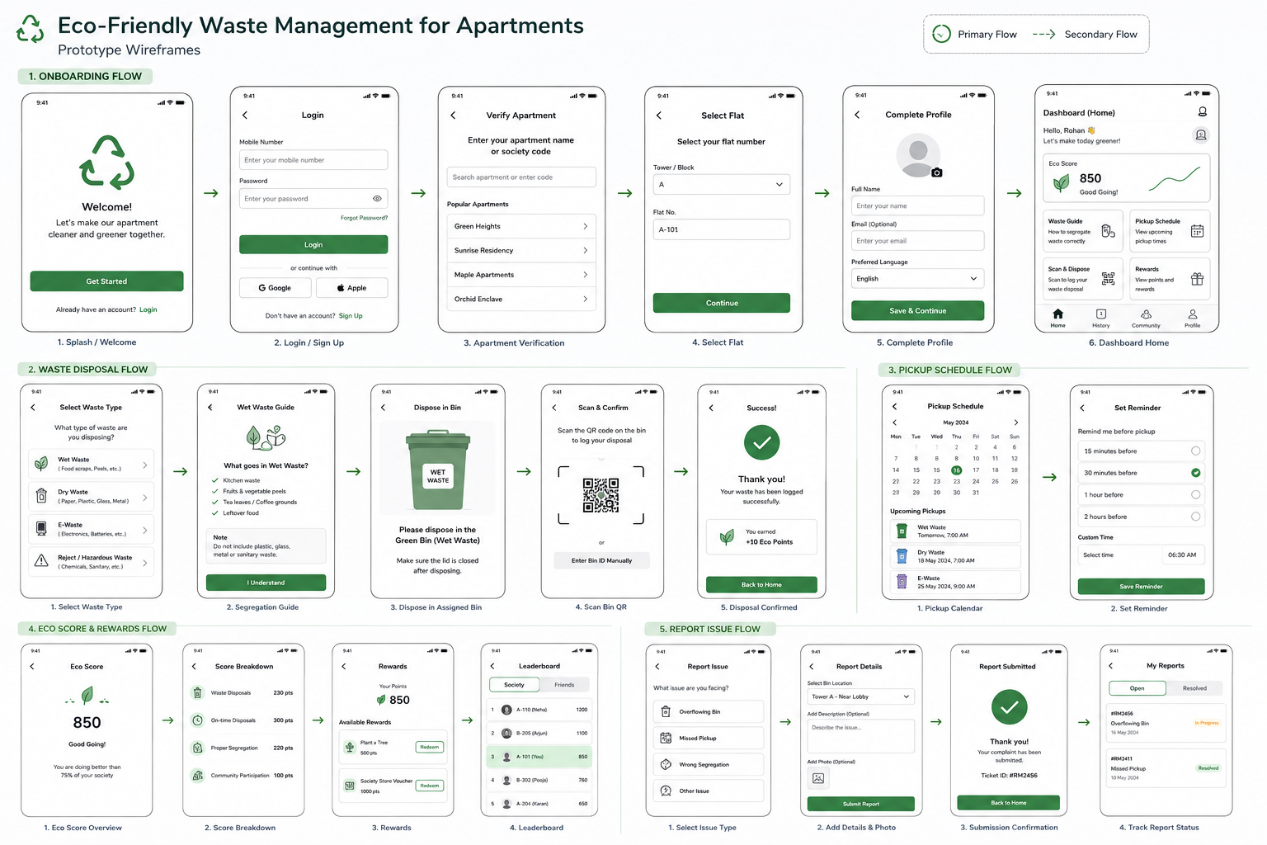Click the notification bell on Dashboard Home
This screenshot has height=845, width=1267.
coord(1202,111)
